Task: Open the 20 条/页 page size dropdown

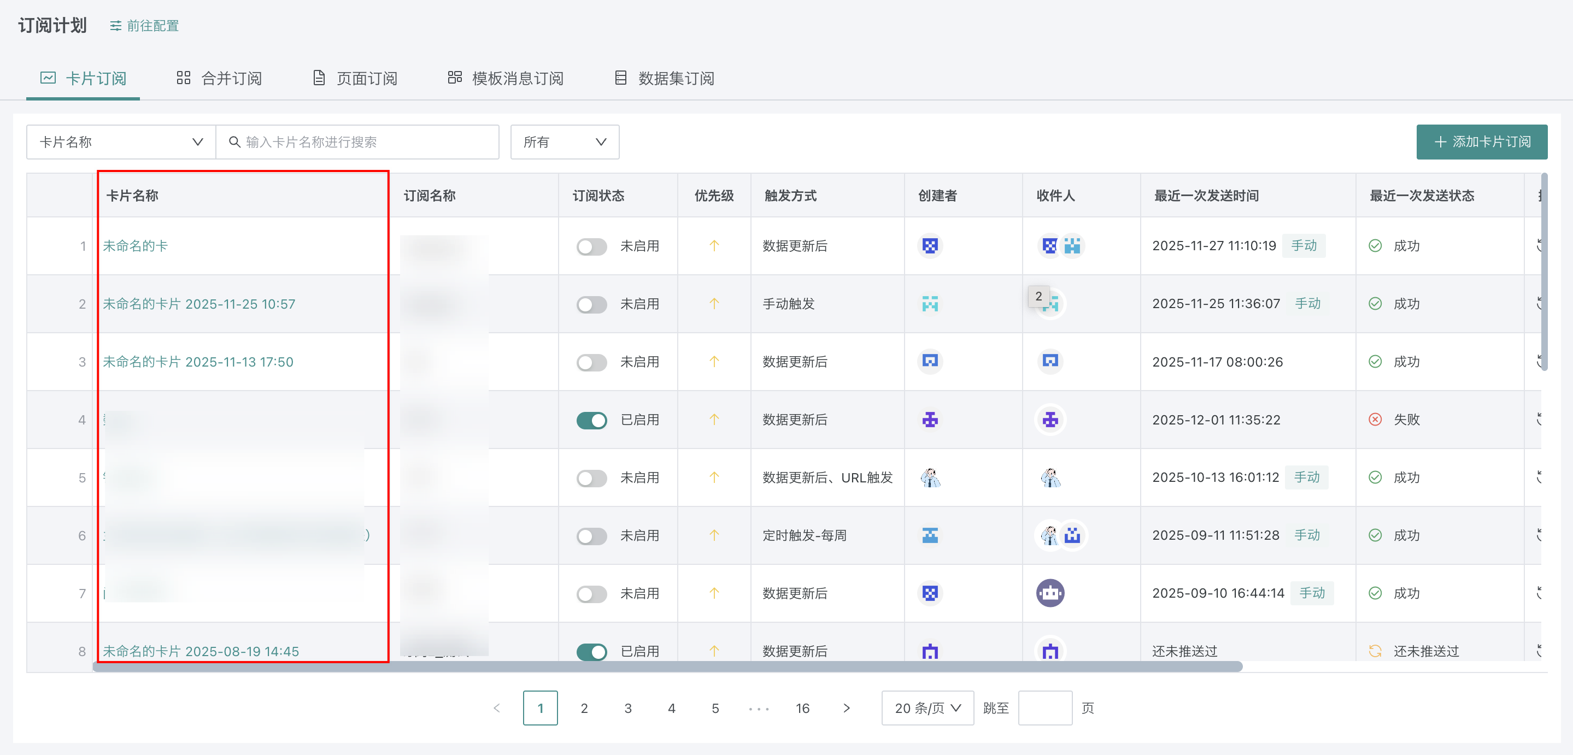Action: click(x=927, y=708)
